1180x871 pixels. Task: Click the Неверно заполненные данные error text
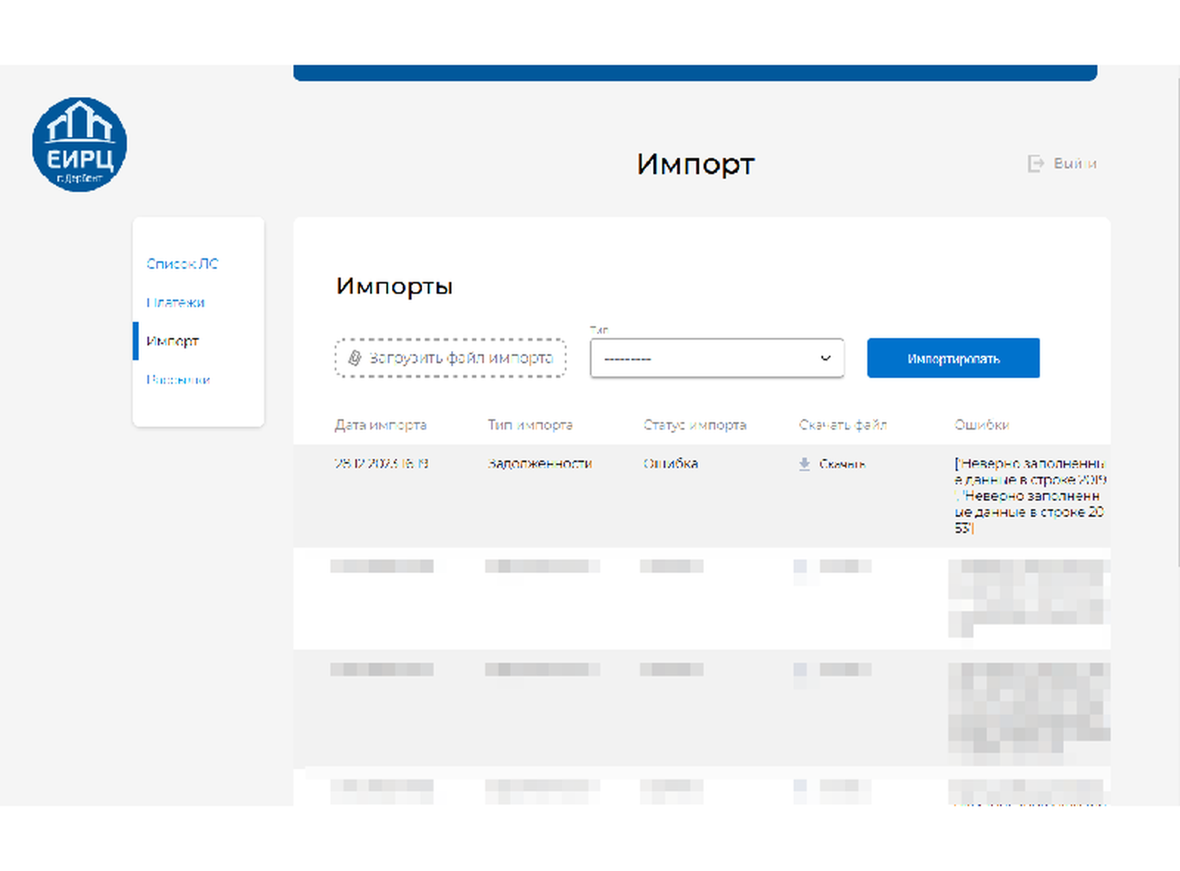coord(1031,496)
